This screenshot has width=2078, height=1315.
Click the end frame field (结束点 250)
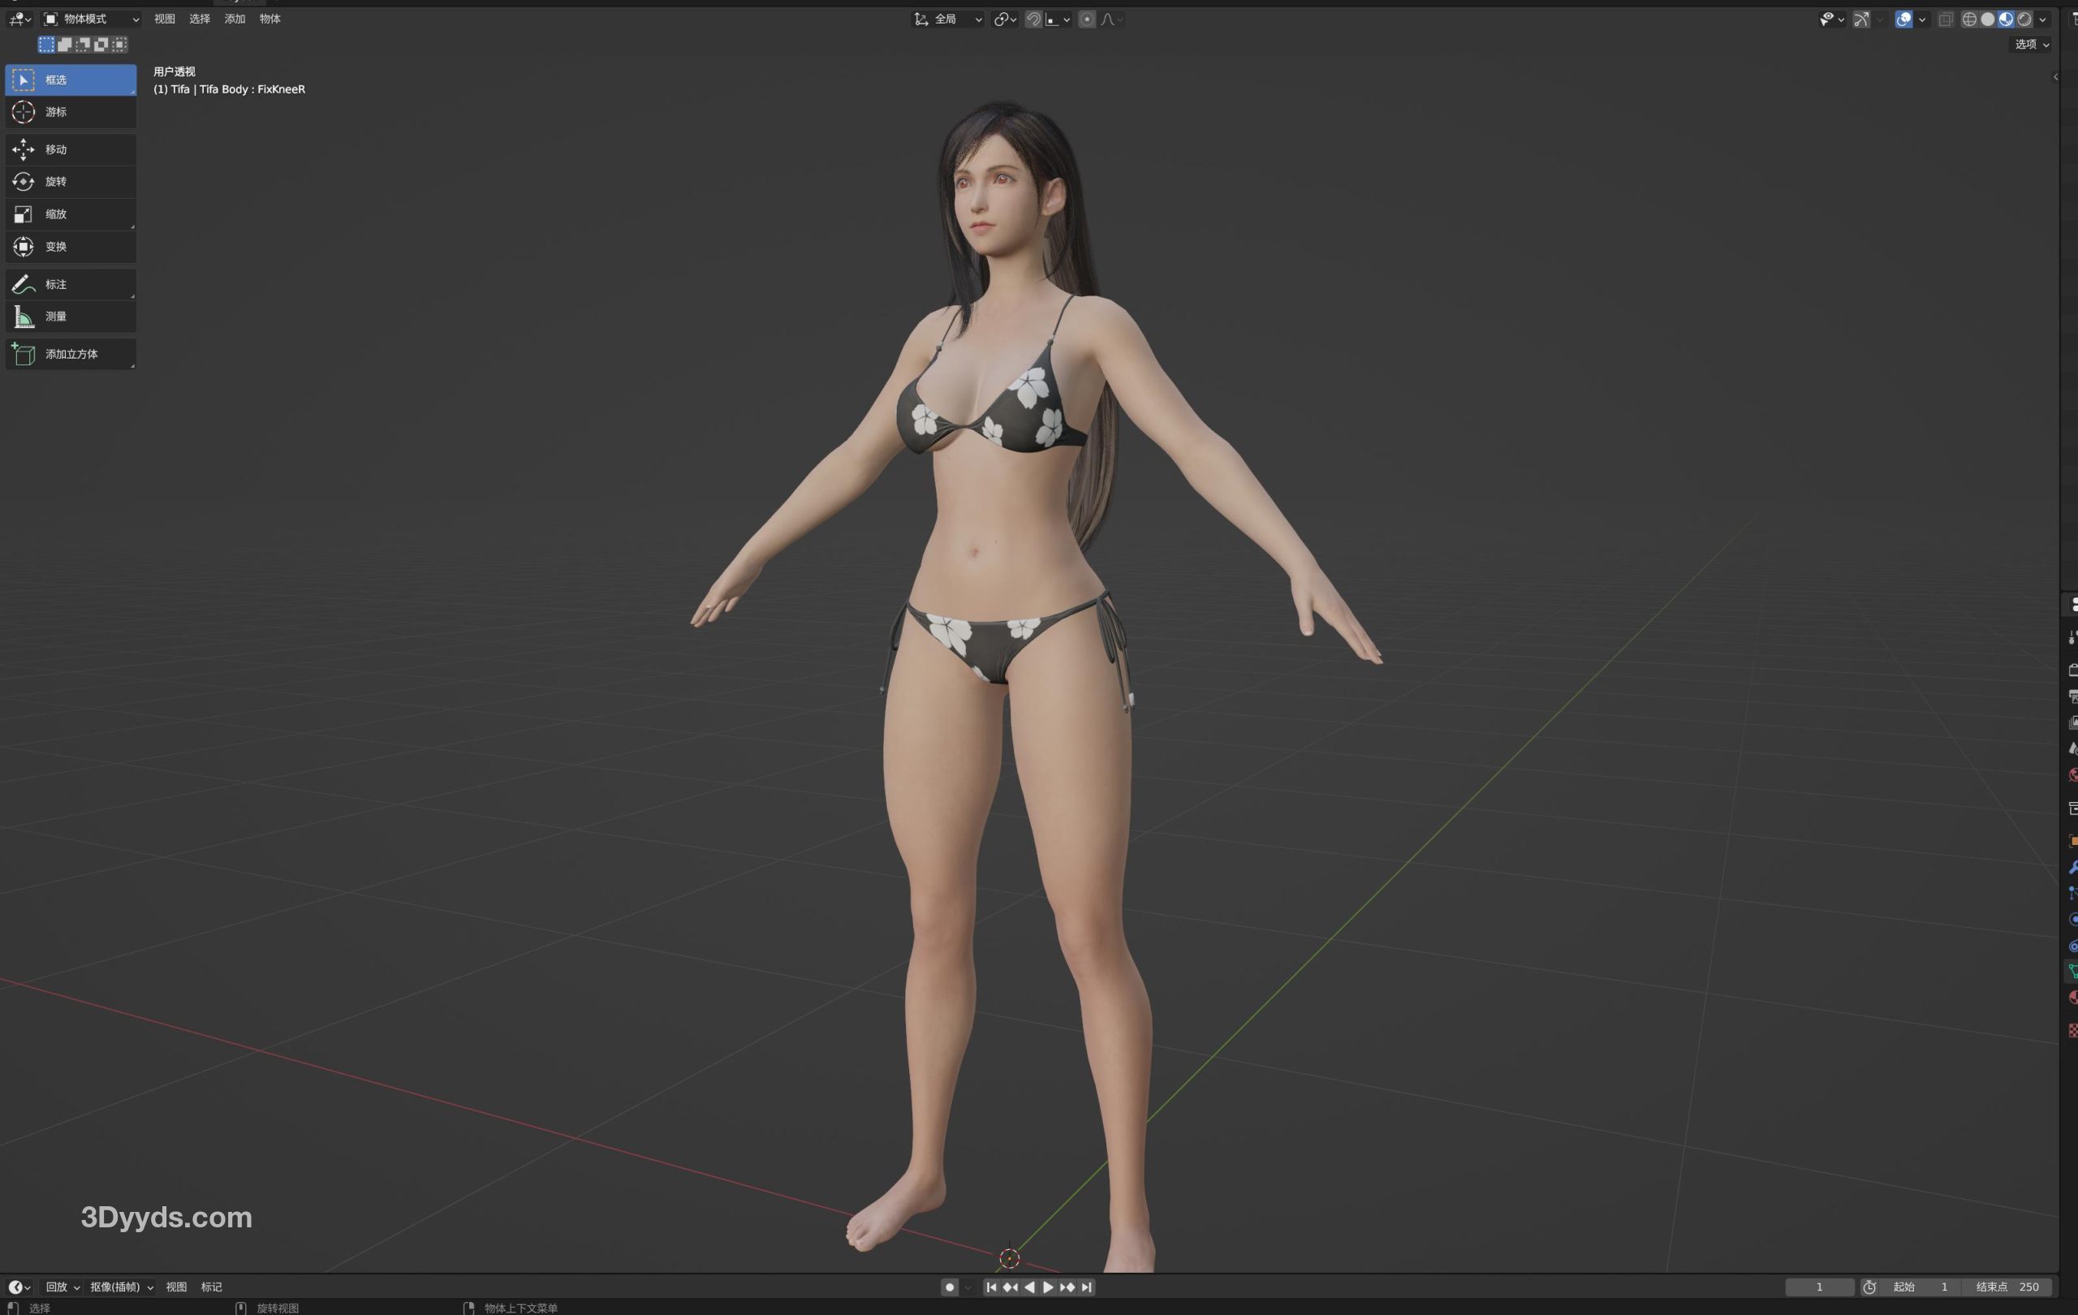[2009, 1287]
